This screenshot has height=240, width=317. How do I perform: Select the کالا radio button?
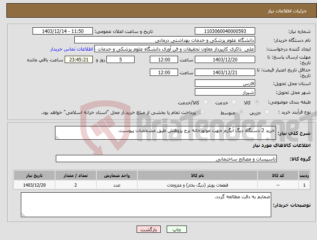[257, 102]
